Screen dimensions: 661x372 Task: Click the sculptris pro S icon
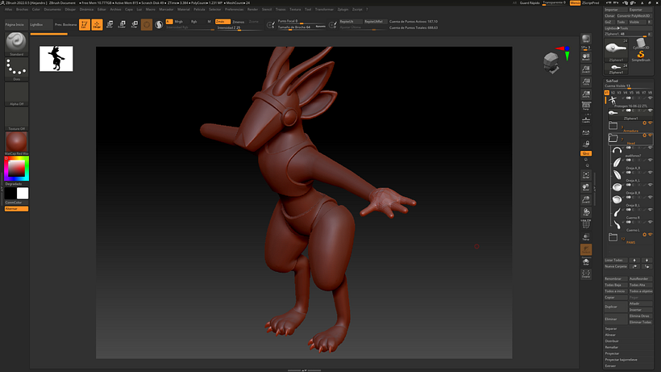coord(159,24)
